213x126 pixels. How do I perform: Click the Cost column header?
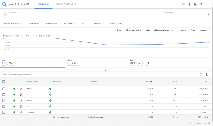click(206, 82)
